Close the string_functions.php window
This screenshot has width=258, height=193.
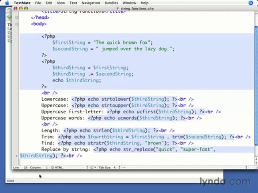click(16, 9)
